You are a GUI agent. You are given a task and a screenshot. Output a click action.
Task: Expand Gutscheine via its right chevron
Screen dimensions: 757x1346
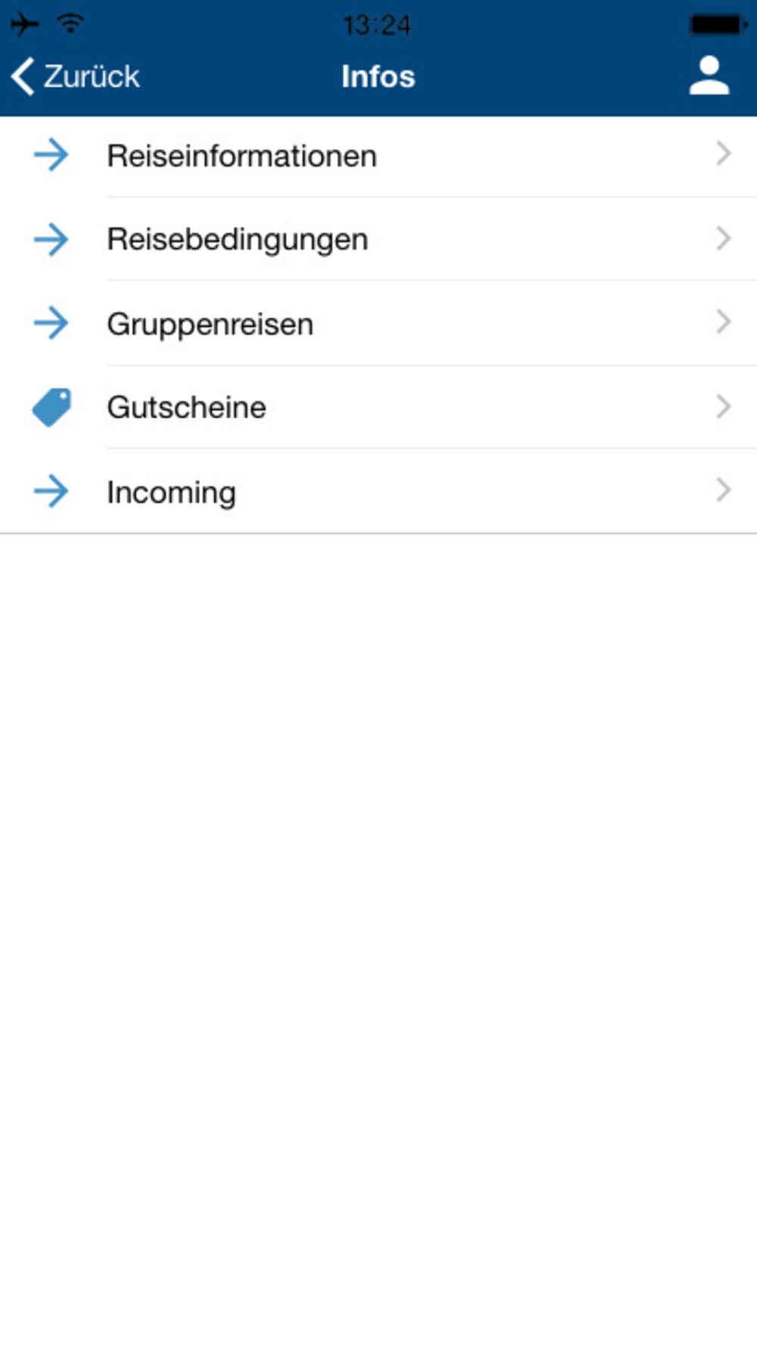click(724, 407)
